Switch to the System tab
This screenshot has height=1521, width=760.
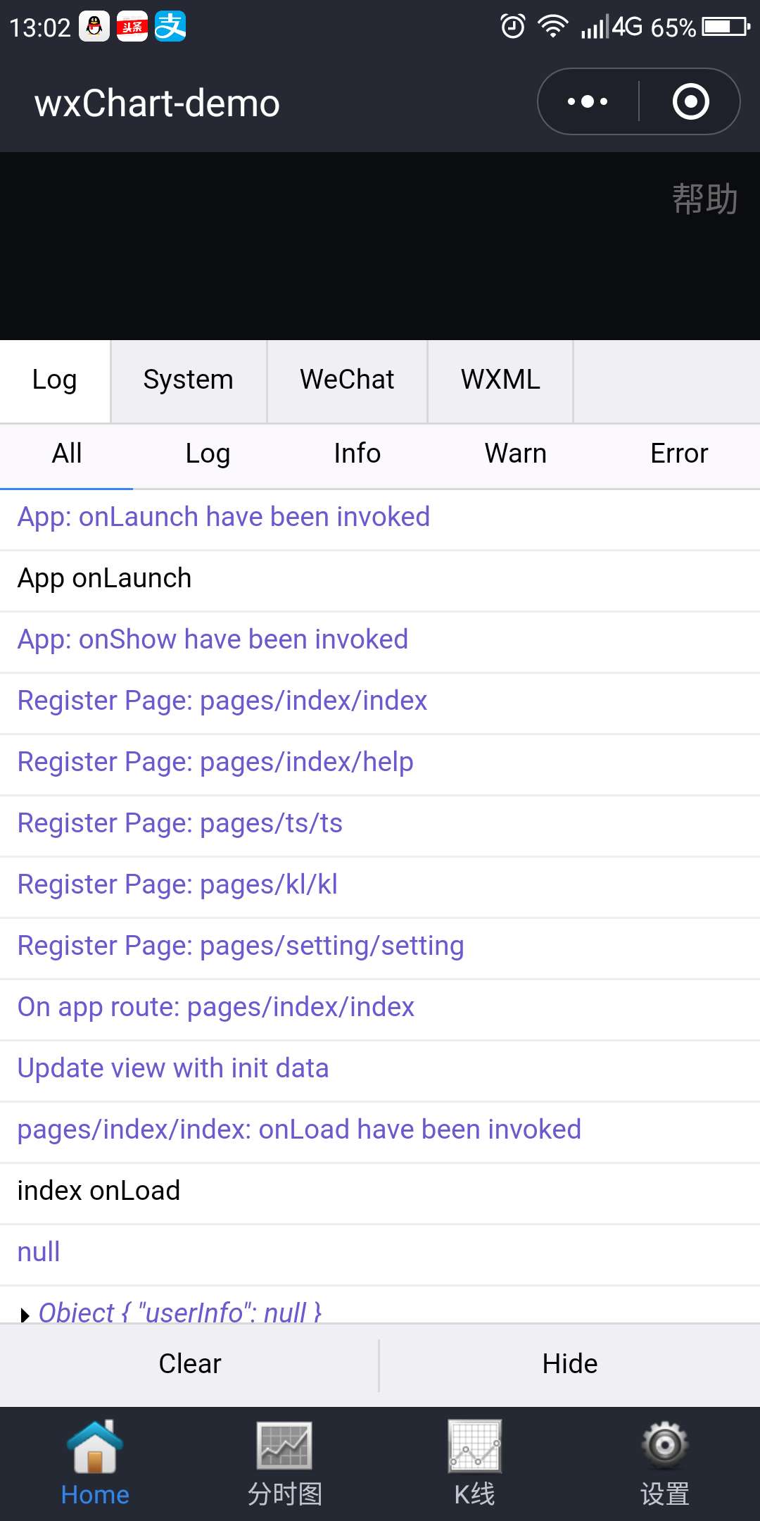coord(188,380)
